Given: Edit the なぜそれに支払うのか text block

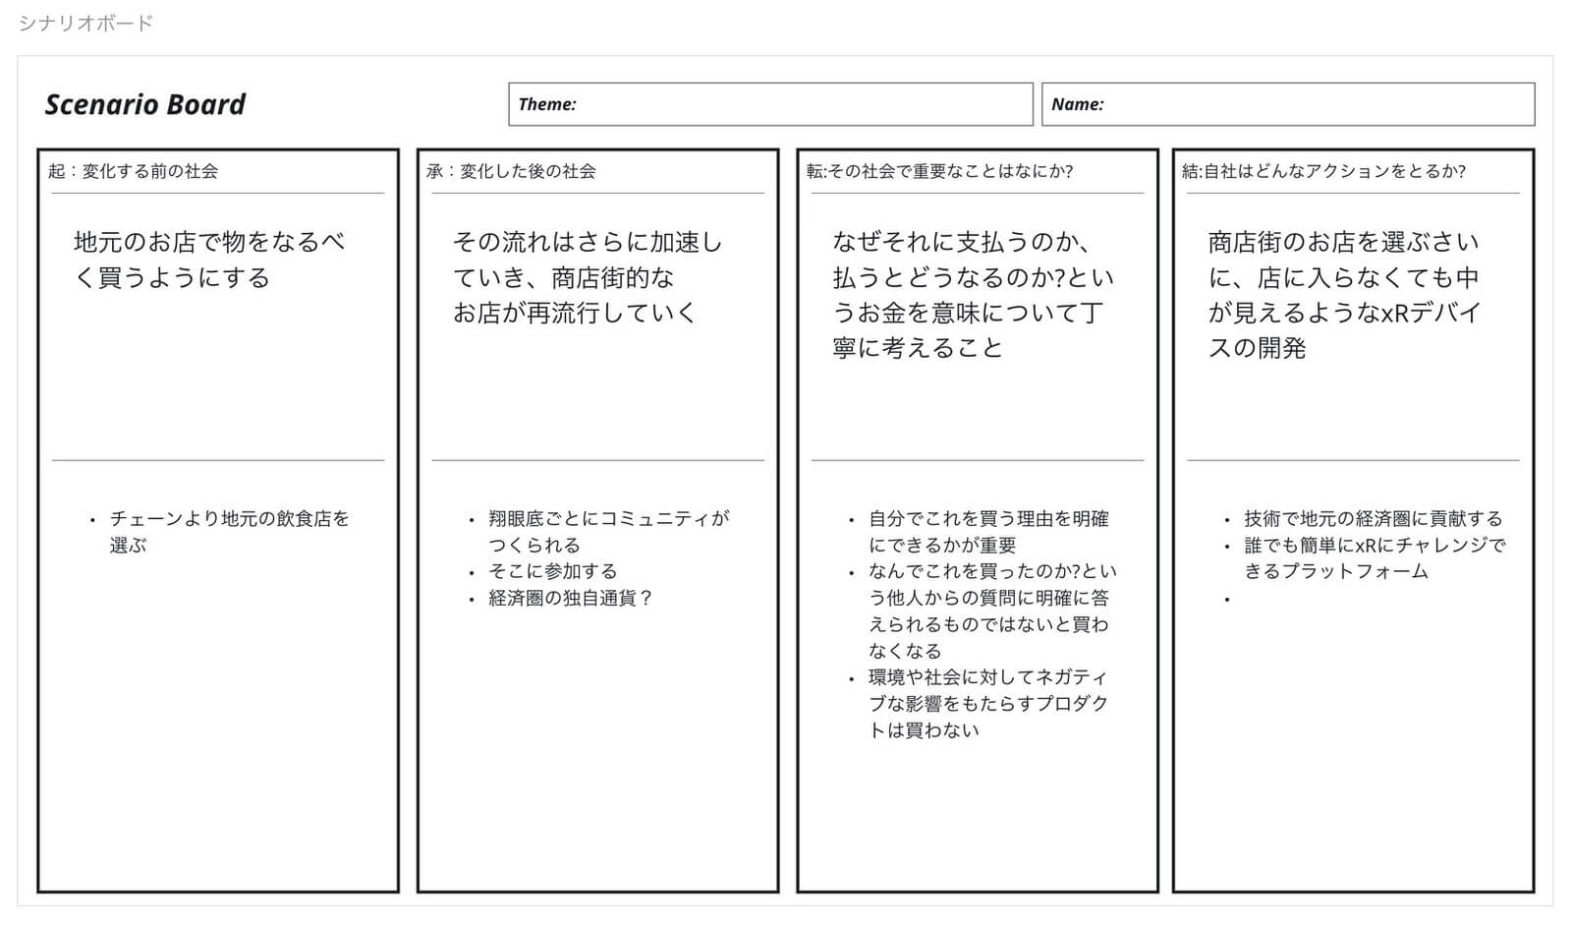Looking at the screenshot, I should click(x=973, y=295).
